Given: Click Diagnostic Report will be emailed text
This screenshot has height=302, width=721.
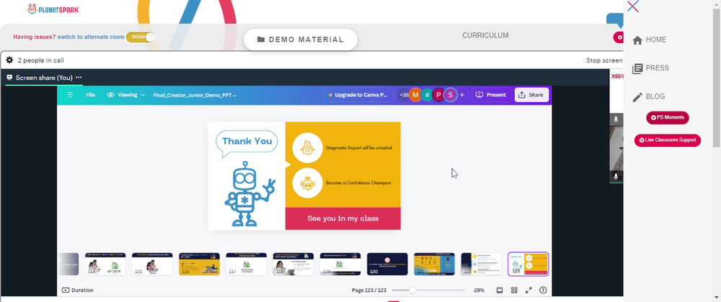Looking at the screenshot, I should click(x=358, y=148).
